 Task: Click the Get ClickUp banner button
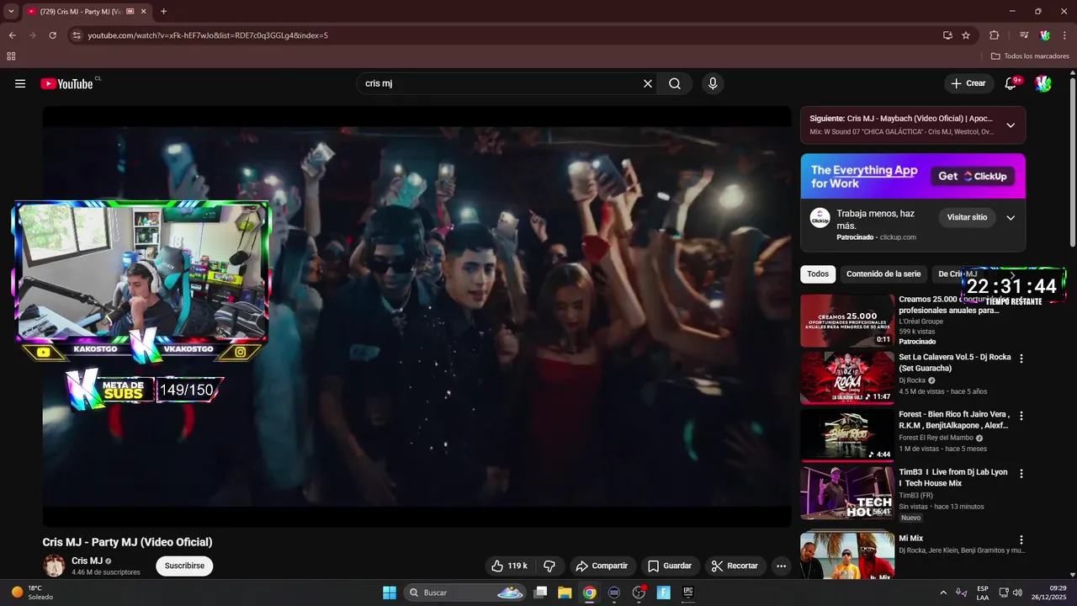click(x=973, y=176)
